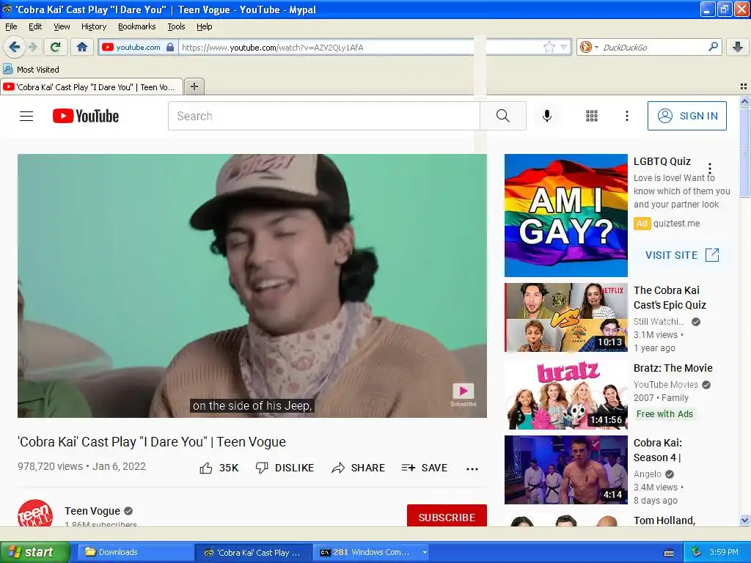
Task: Click the red SUBSCRIBE button
Action: click(447, 517)
